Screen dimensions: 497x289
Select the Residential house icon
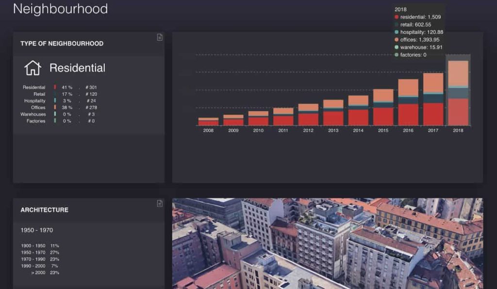(x=33, y=68)
